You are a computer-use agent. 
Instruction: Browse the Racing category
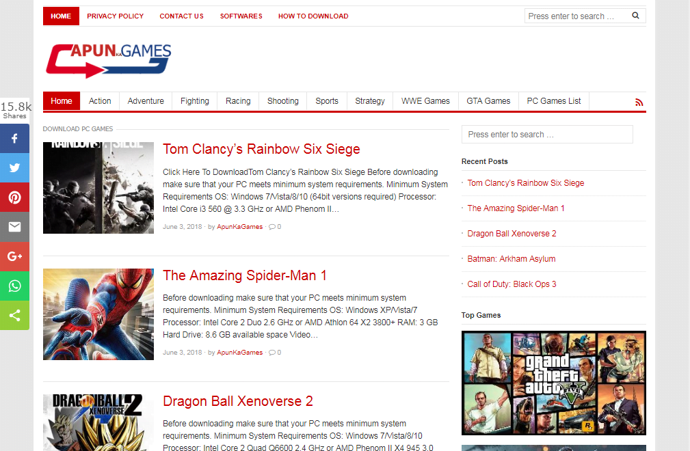238,101
